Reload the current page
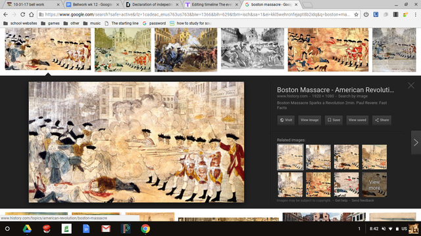The image size is (421, 236). click(x=23, y=14)
